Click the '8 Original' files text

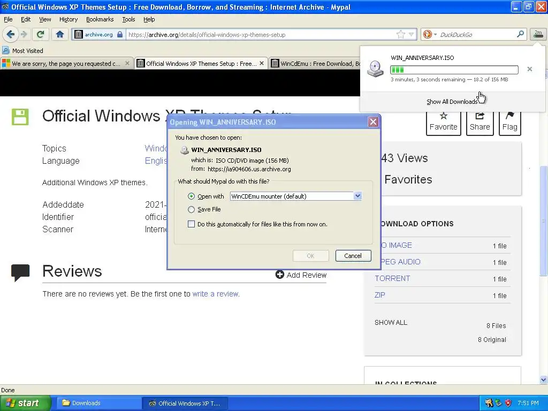[x=492, y=339]
